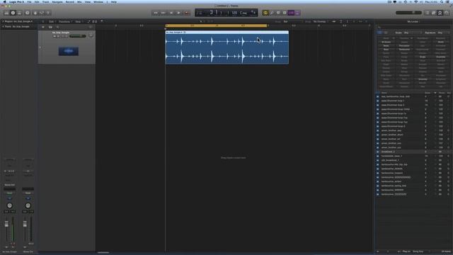Screen dimensions: 453x255
Task: Click the Rewind transport button
Action: (156, 13)
